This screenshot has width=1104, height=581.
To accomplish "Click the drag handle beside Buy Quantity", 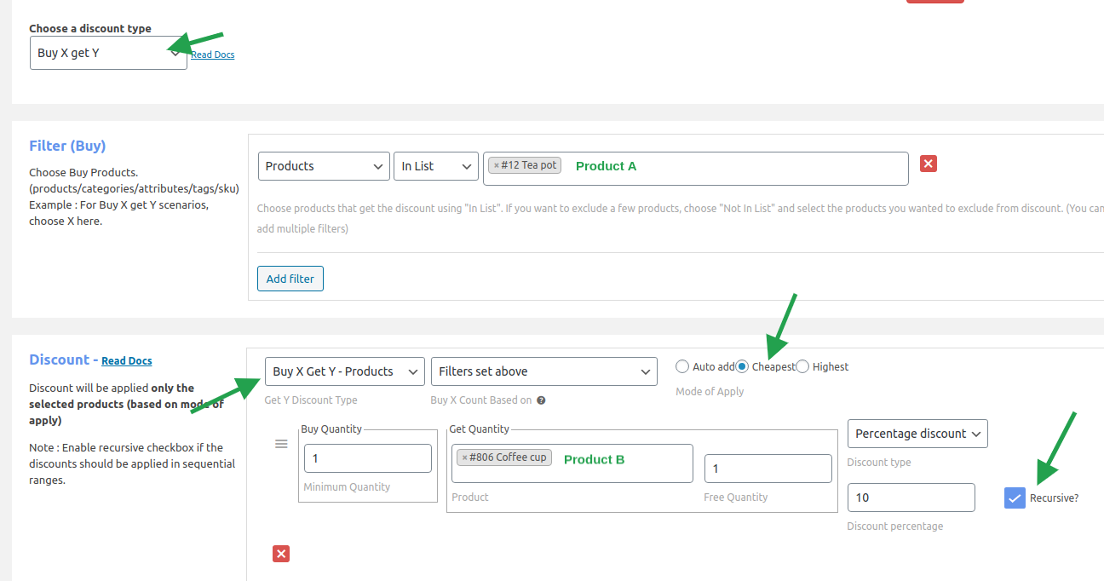I will click(281, 444).
